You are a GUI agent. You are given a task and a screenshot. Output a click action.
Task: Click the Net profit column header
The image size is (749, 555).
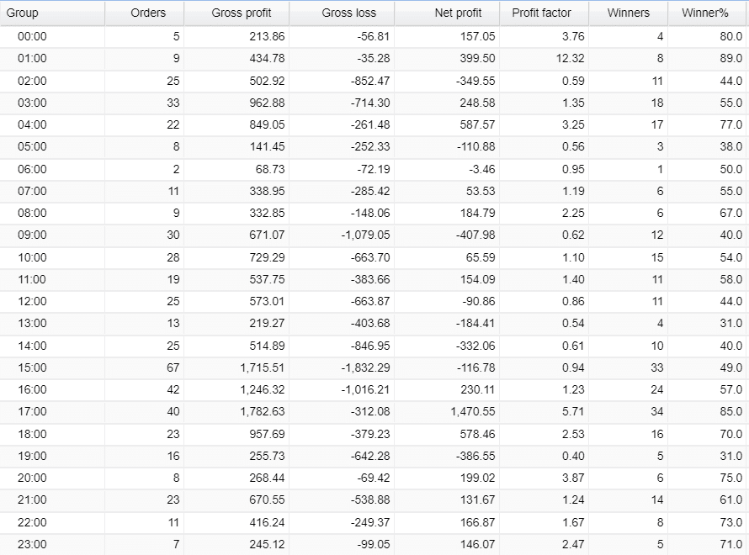[x=458, y=13]
